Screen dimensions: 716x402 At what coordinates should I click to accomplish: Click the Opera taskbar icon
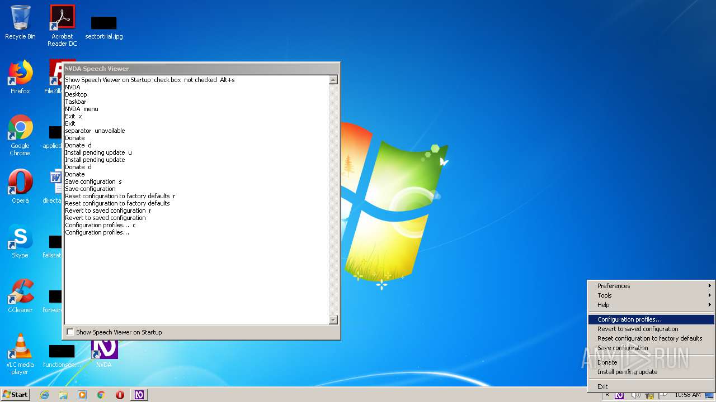pos(120,395)
